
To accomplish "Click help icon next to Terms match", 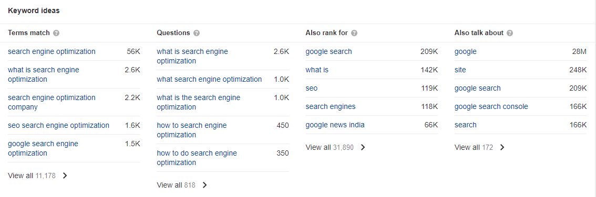I will point(56,33).
